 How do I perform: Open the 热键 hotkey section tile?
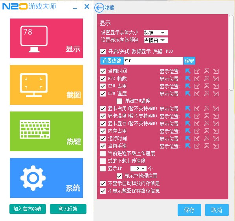coord(46,131)
